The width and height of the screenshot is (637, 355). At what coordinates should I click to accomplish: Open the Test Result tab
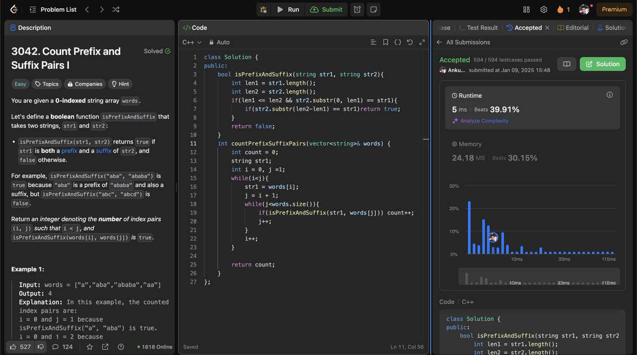[x=478, y=28]
